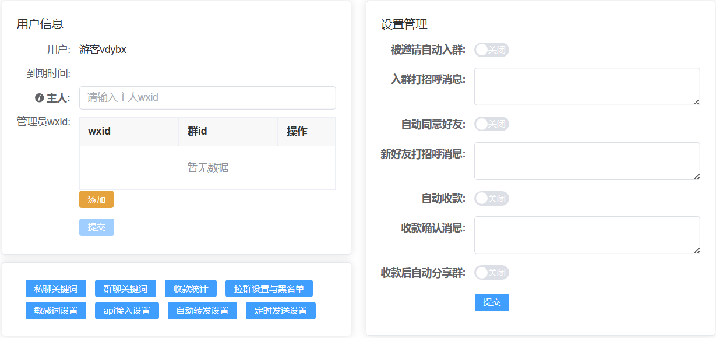
Task: Open 定时发送设置 configuration
Action: (x=280, y=310)
